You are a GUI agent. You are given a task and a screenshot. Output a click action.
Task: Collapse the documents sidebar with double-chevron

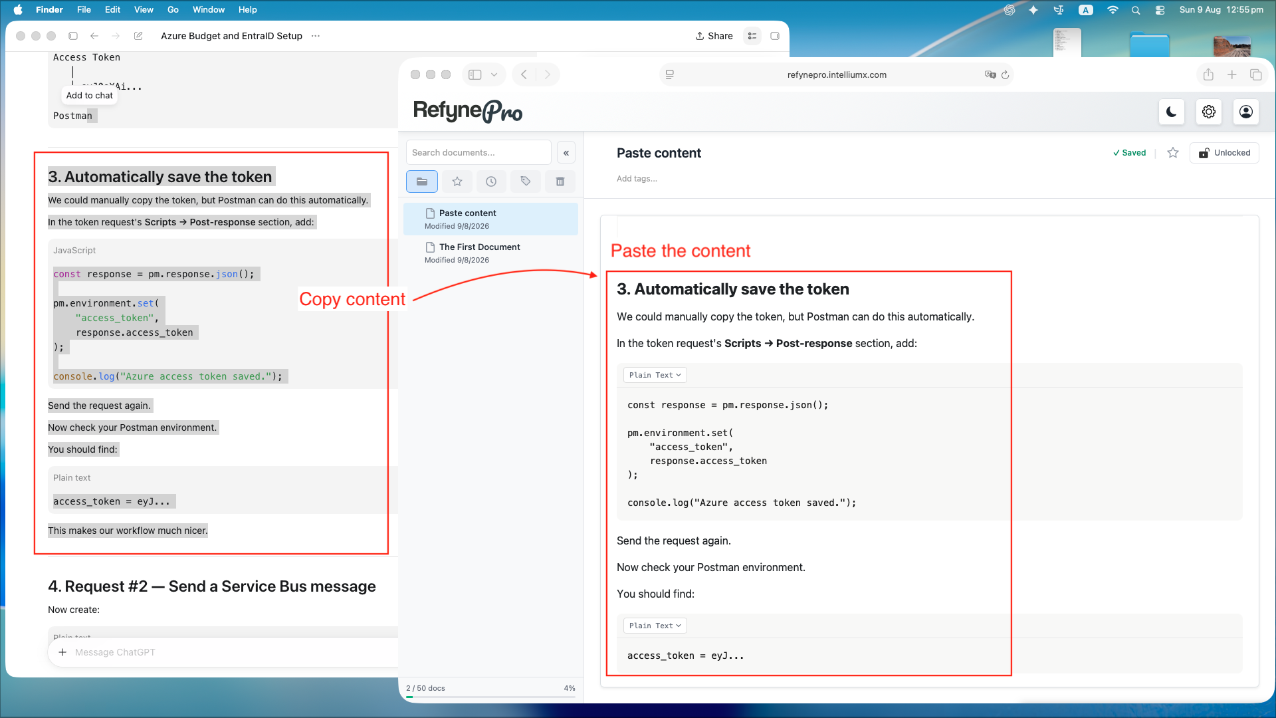click(x=566, y=153)
